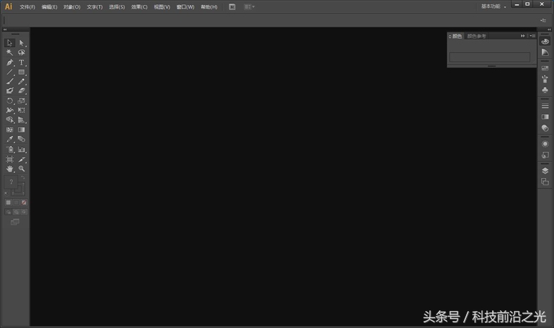
Task: Select the Perspective Grid tool
Action: click(x=22, y=120)
